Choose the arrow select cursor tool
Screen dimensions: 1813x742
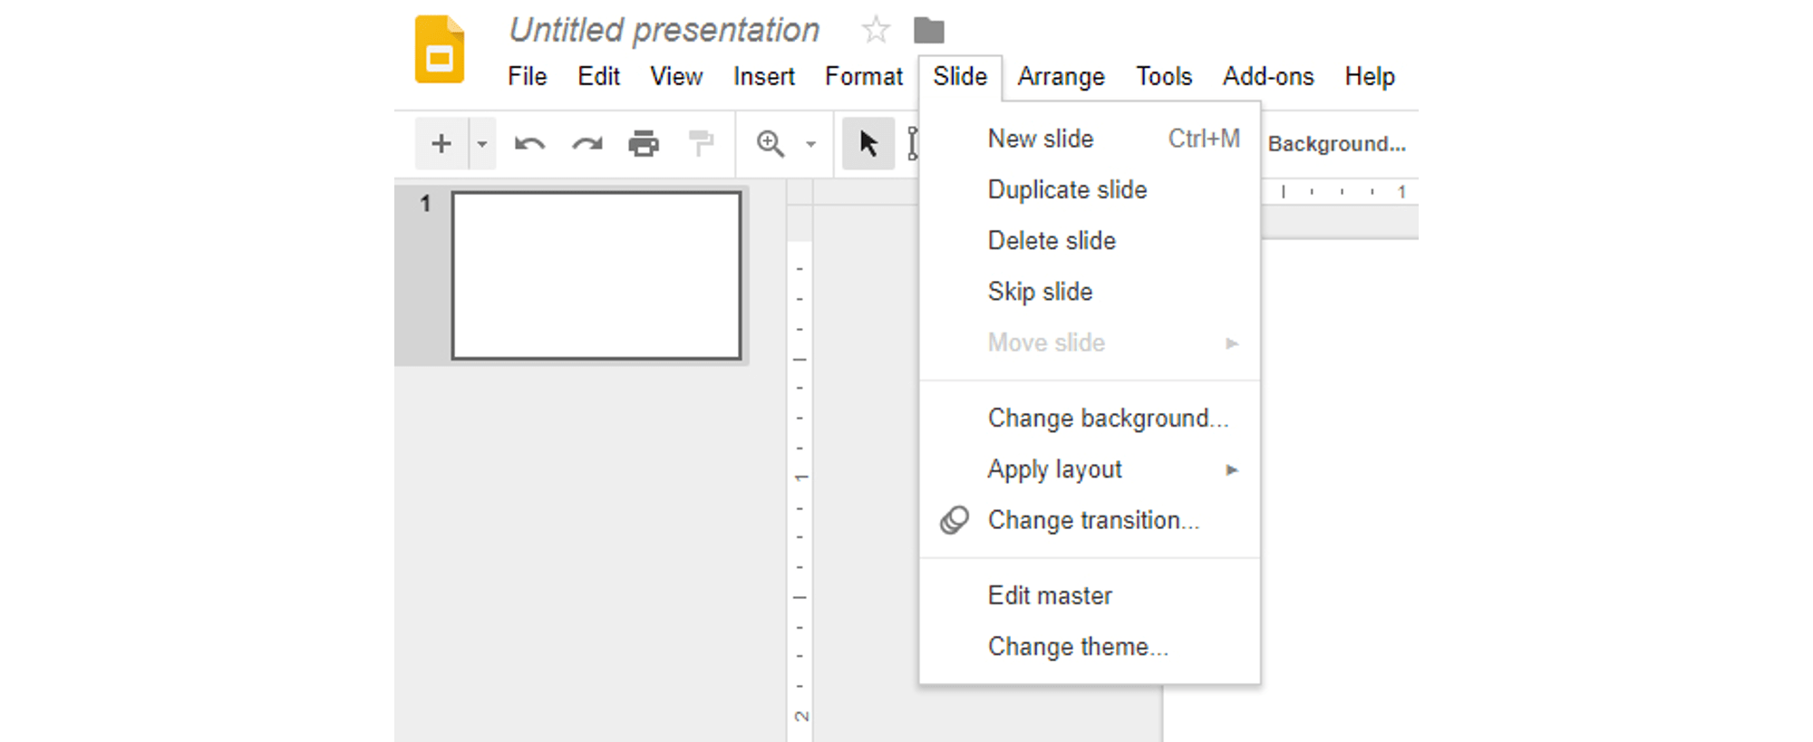868,143
